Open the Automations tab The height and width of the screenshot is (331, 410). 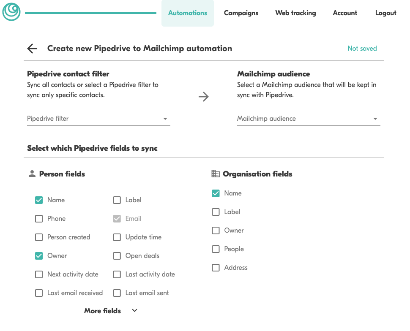coord(188,13)
